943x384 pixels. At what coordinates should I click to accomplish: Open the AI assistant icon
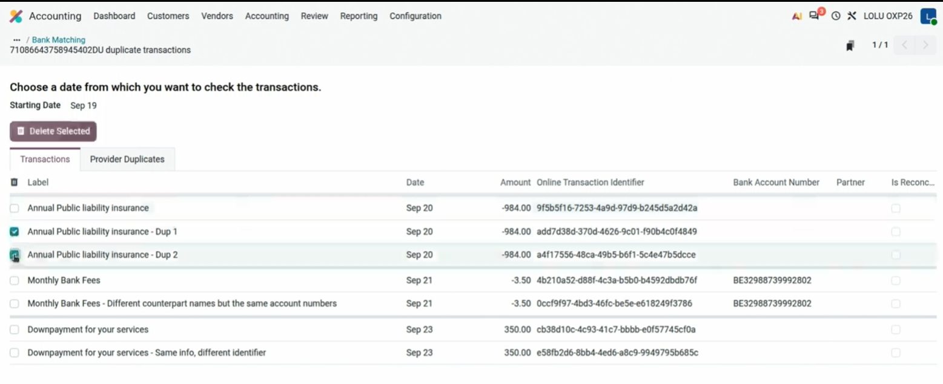tap(797, 16)
